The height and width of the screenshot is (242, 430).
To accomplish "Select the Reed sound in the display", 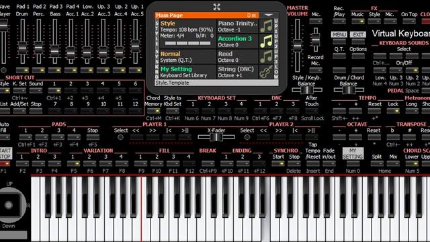I will (x=237, y=56).
